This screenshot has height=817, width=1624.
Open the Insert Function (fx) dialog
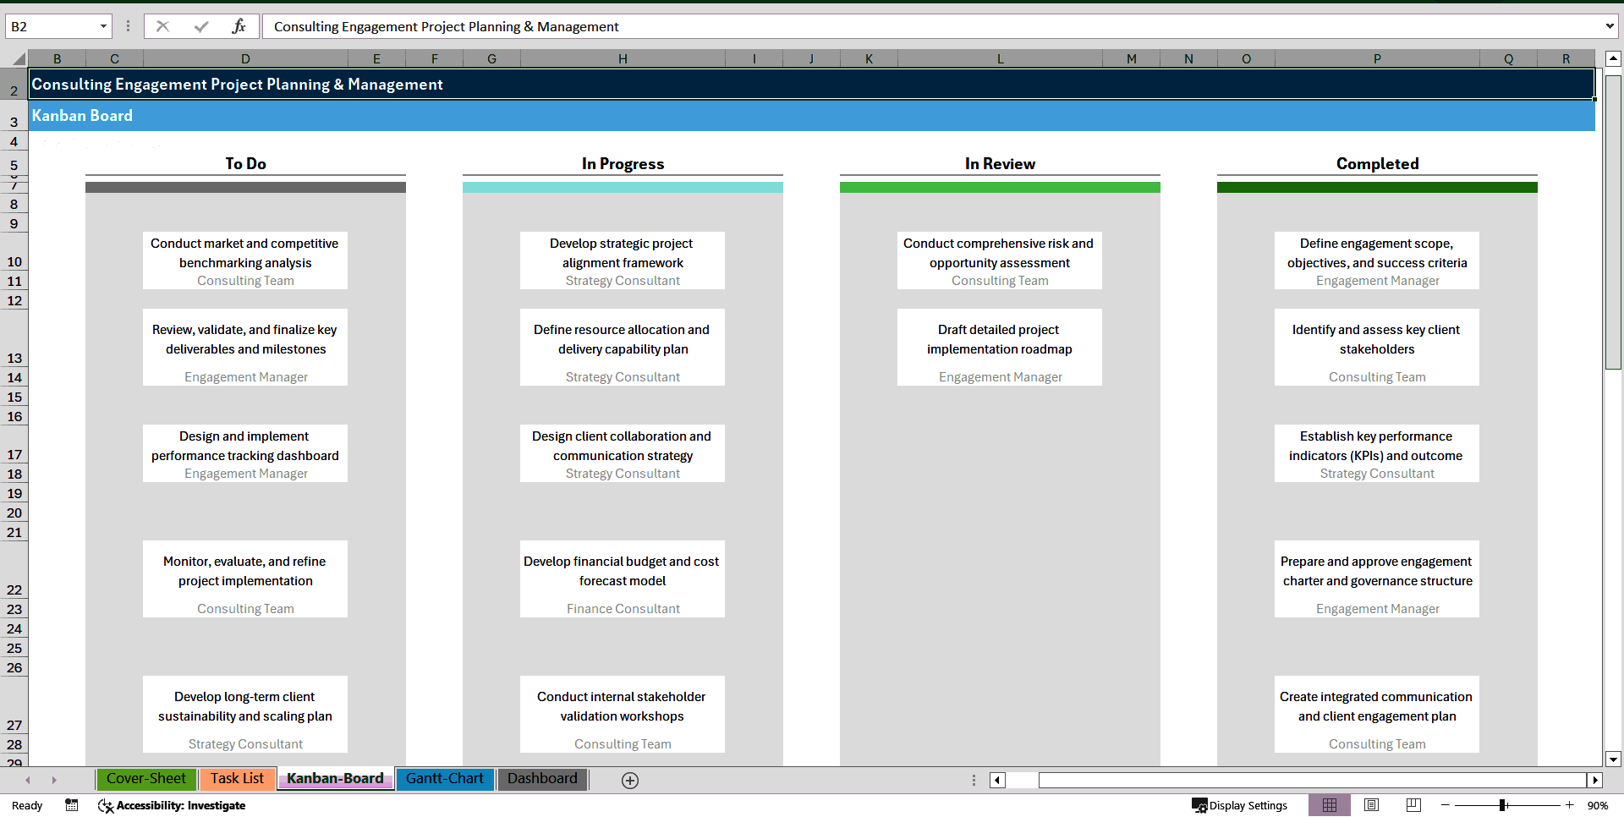click(239, 26)
